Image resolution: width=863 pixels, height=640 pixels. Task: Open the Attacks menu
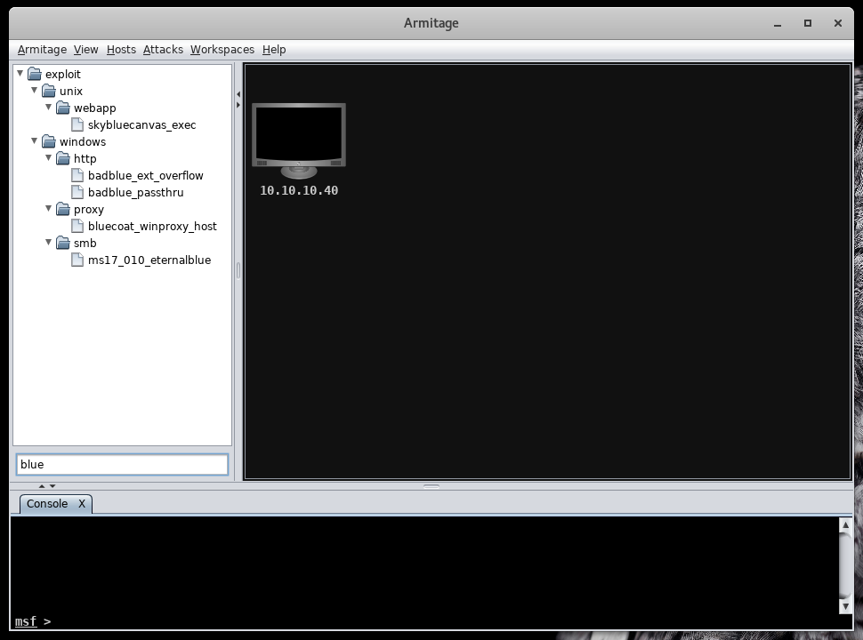coord(163,50)
